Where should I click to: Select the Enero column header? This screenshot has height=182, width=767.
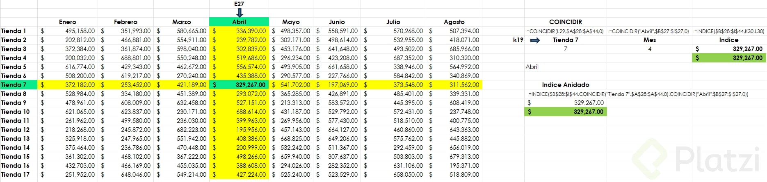point(68,22)
